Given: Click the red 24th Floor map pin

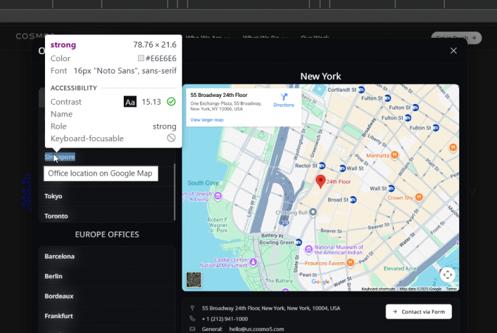Looking at the screenshot, I should (320, 181).
